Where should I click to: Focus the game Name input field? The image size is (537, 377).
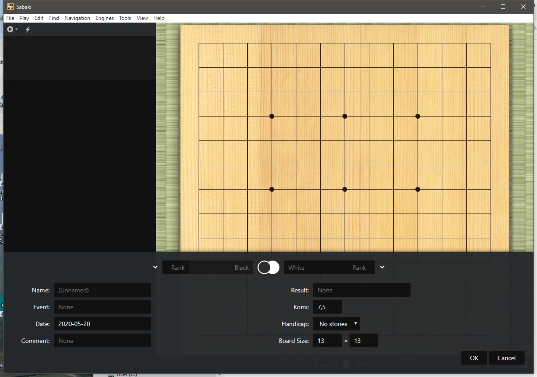pos(103,290)
